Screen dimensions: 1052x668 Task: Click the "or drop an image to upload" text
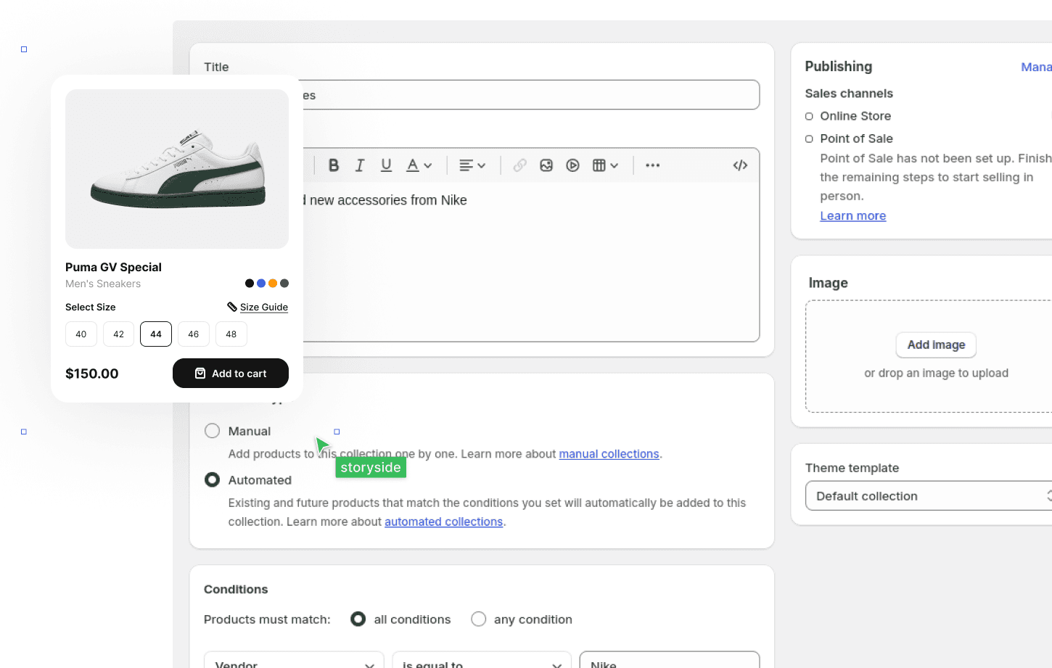point(936,374)
